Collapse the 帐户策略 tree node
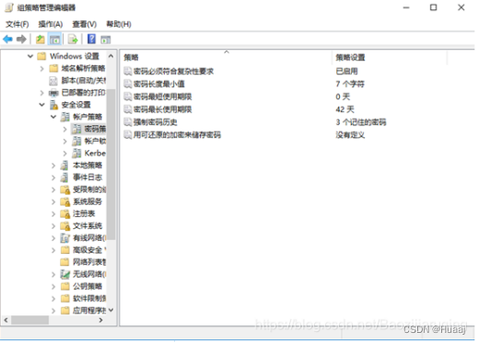Screen dimensions: 479x343 [x=53, y=117]
